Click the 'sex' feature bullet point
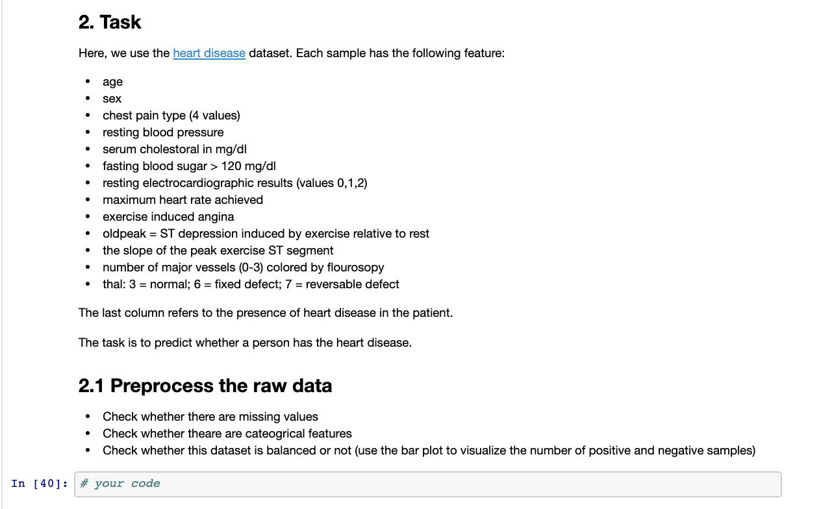This screenshot has height=509, width=821. [x=110, y=98]
